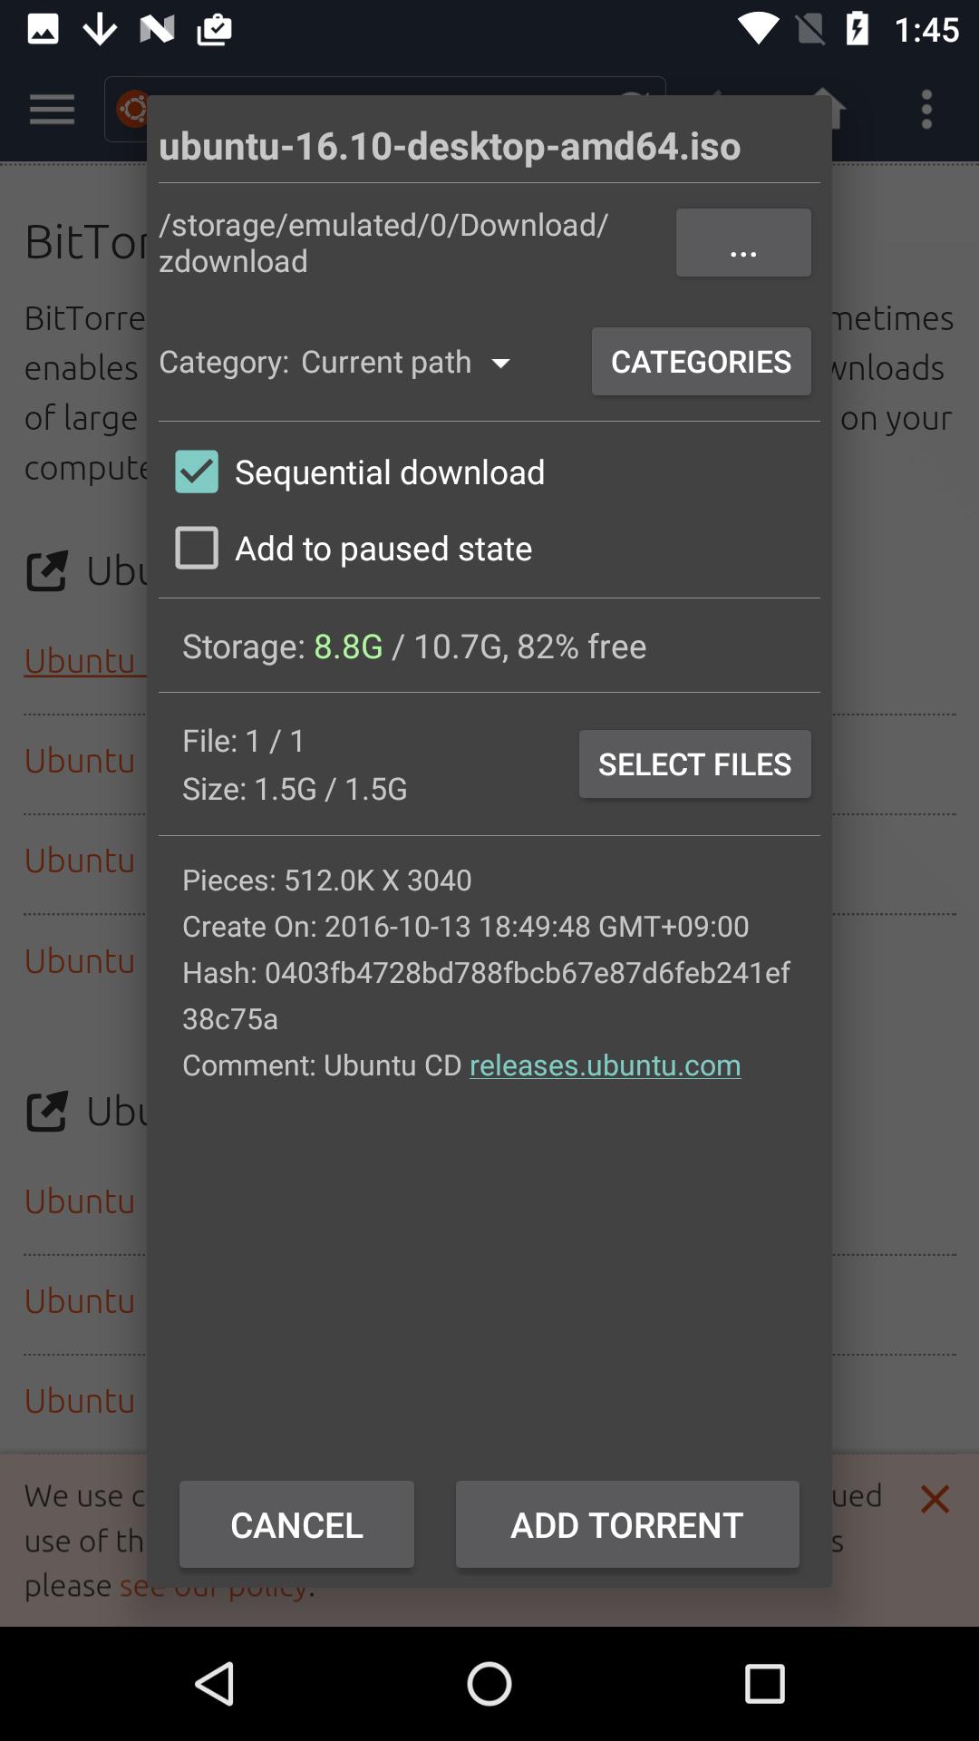Cancel the torrent add dialog

click(296, 1524)
